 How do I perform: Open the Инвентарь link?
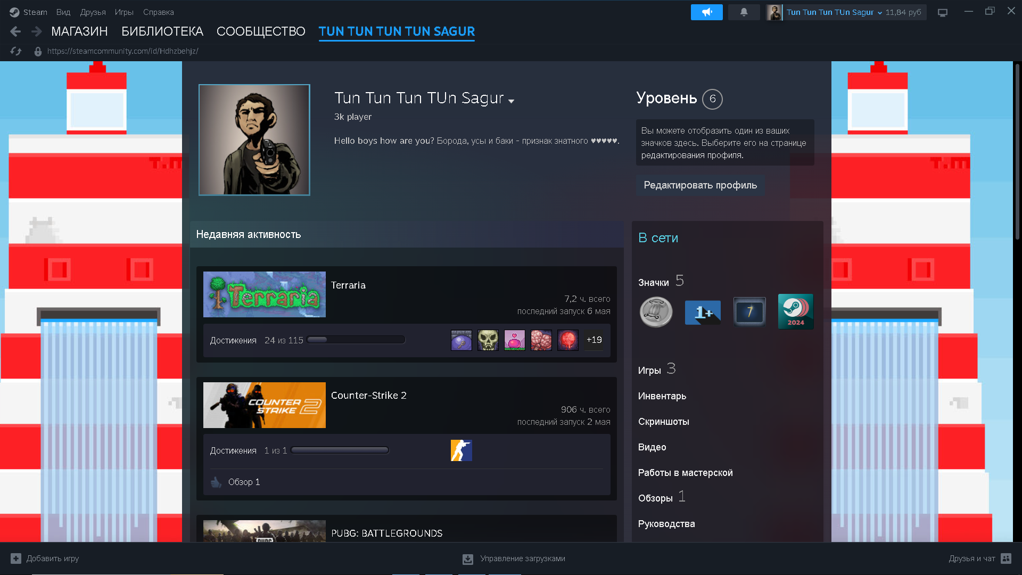662,396
